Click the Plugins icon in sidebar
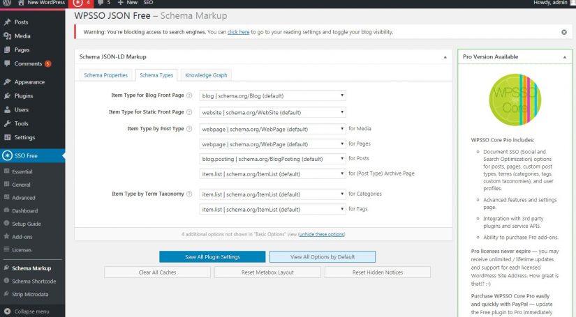This screenshot has width=576, height=317. [x=7, y=95]
